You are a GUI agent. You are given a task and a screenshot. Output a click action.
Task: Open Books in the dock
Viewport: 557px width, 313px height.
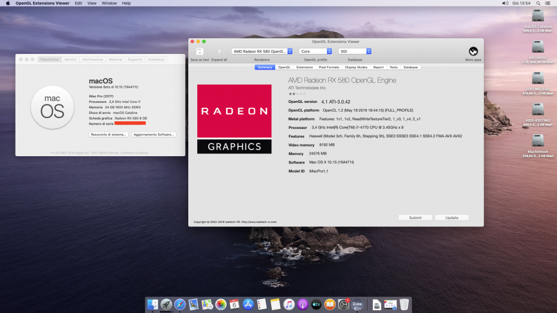point(330,304)
